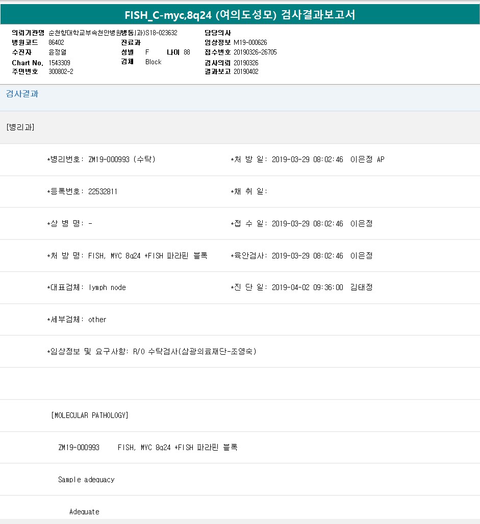Select pathologist name 김태정
480x524 pixels.
pyautogui.click(x=361, y=287)
